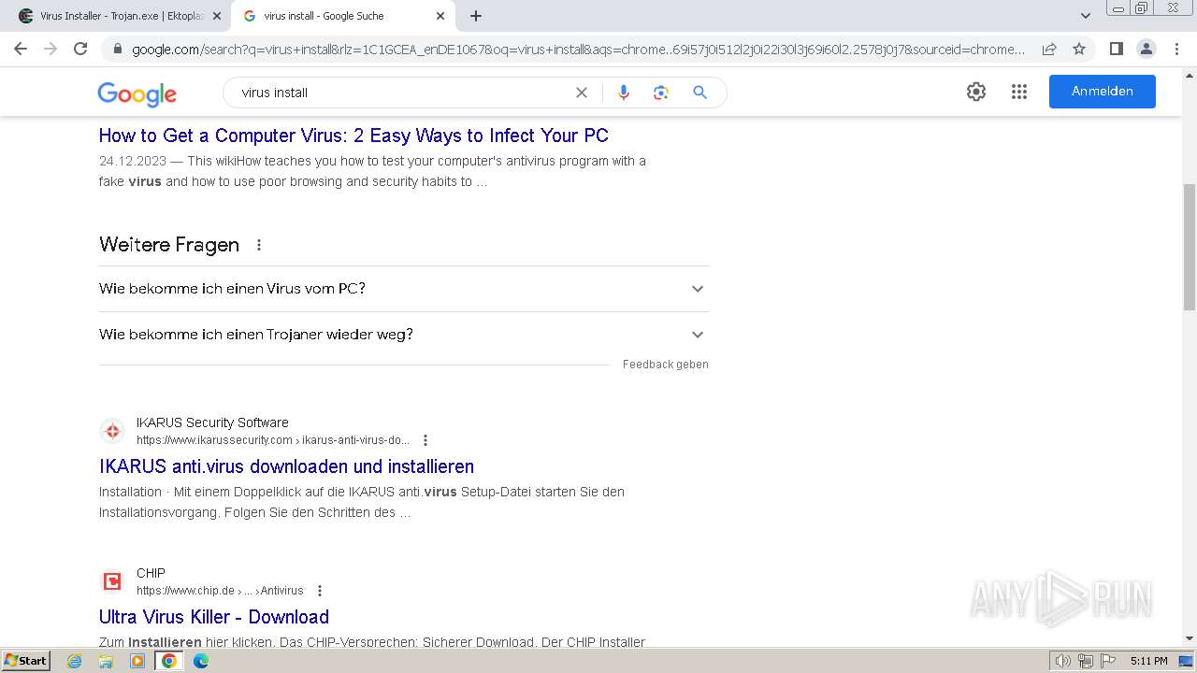Clear the Google search box
The width and height of the screenshot is (1197, 673).
[x=582, y=93]
